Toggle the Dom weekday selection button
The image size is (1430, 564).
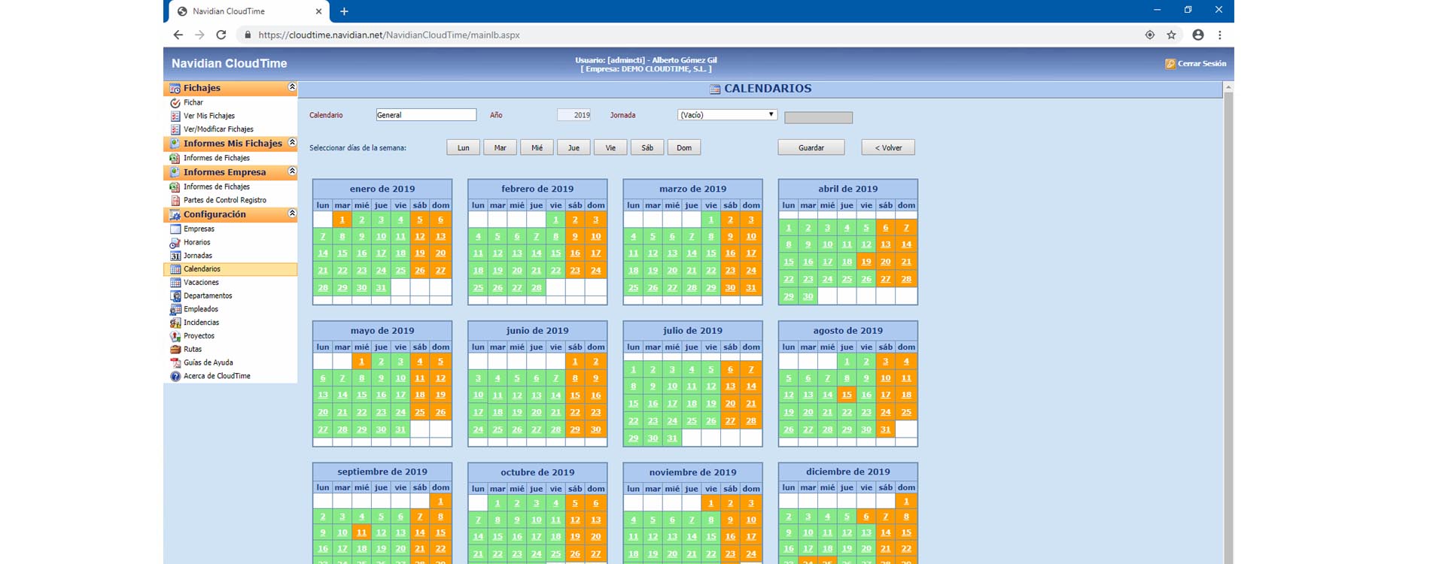coord(683,147)
